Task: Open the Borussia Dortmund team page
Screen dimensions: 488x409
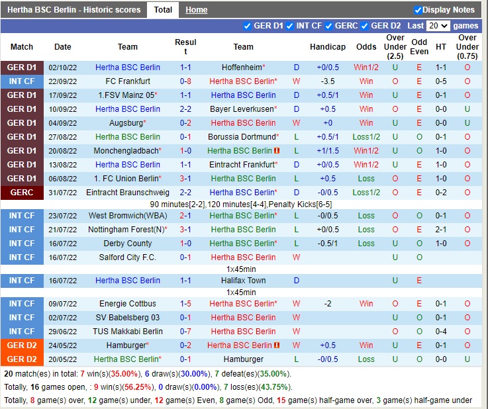Action: tap(241, 137)
